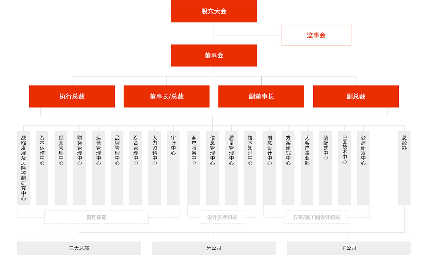Select the 董事长/总裁 box

point(166,96)
